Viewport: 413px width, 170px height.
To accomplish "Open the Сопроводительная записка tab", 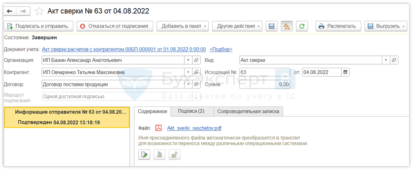I will 248,111.
